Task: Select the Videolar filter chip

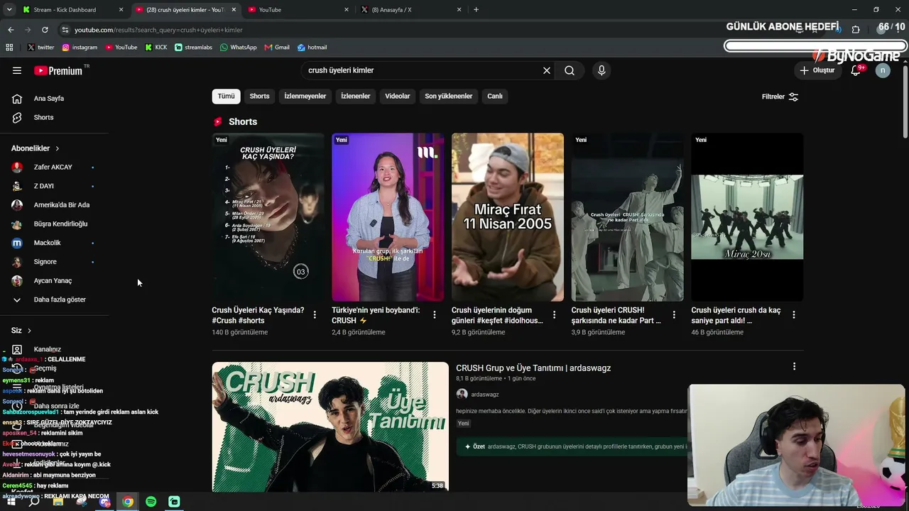Action: (398, 97)
